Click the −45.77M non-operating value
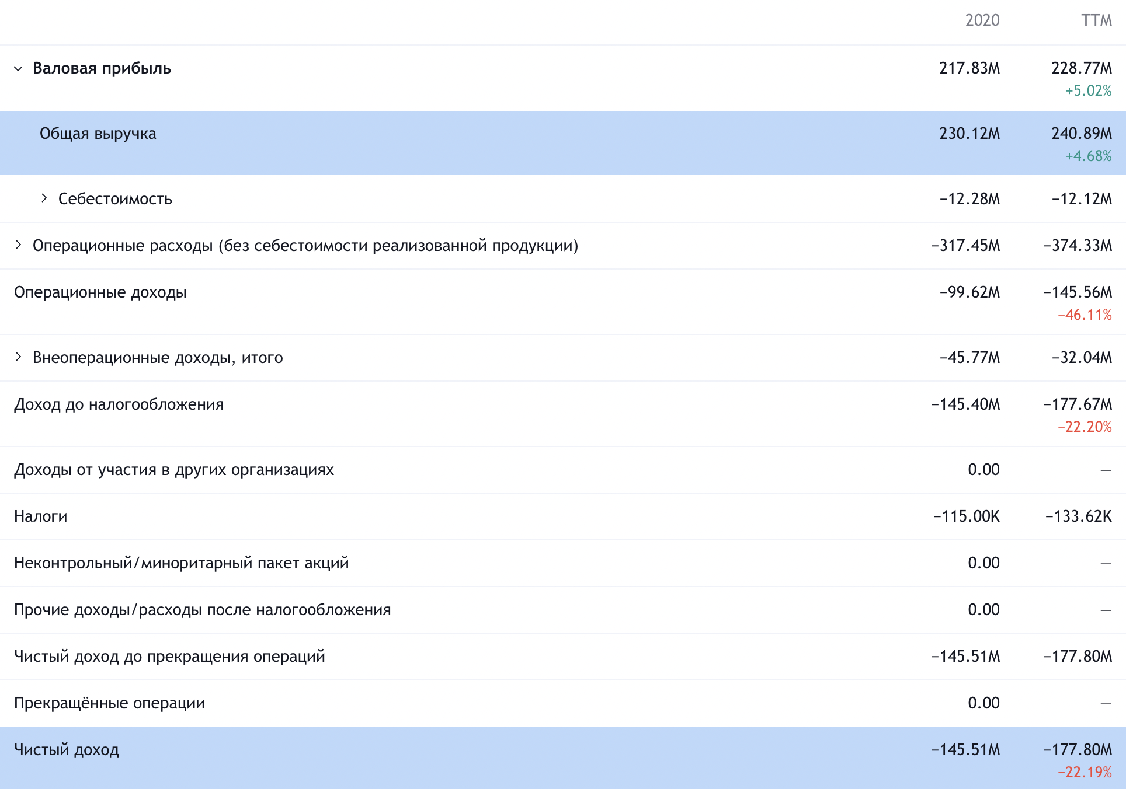Viewport: 1126px width, 789px height. point(969,358)
